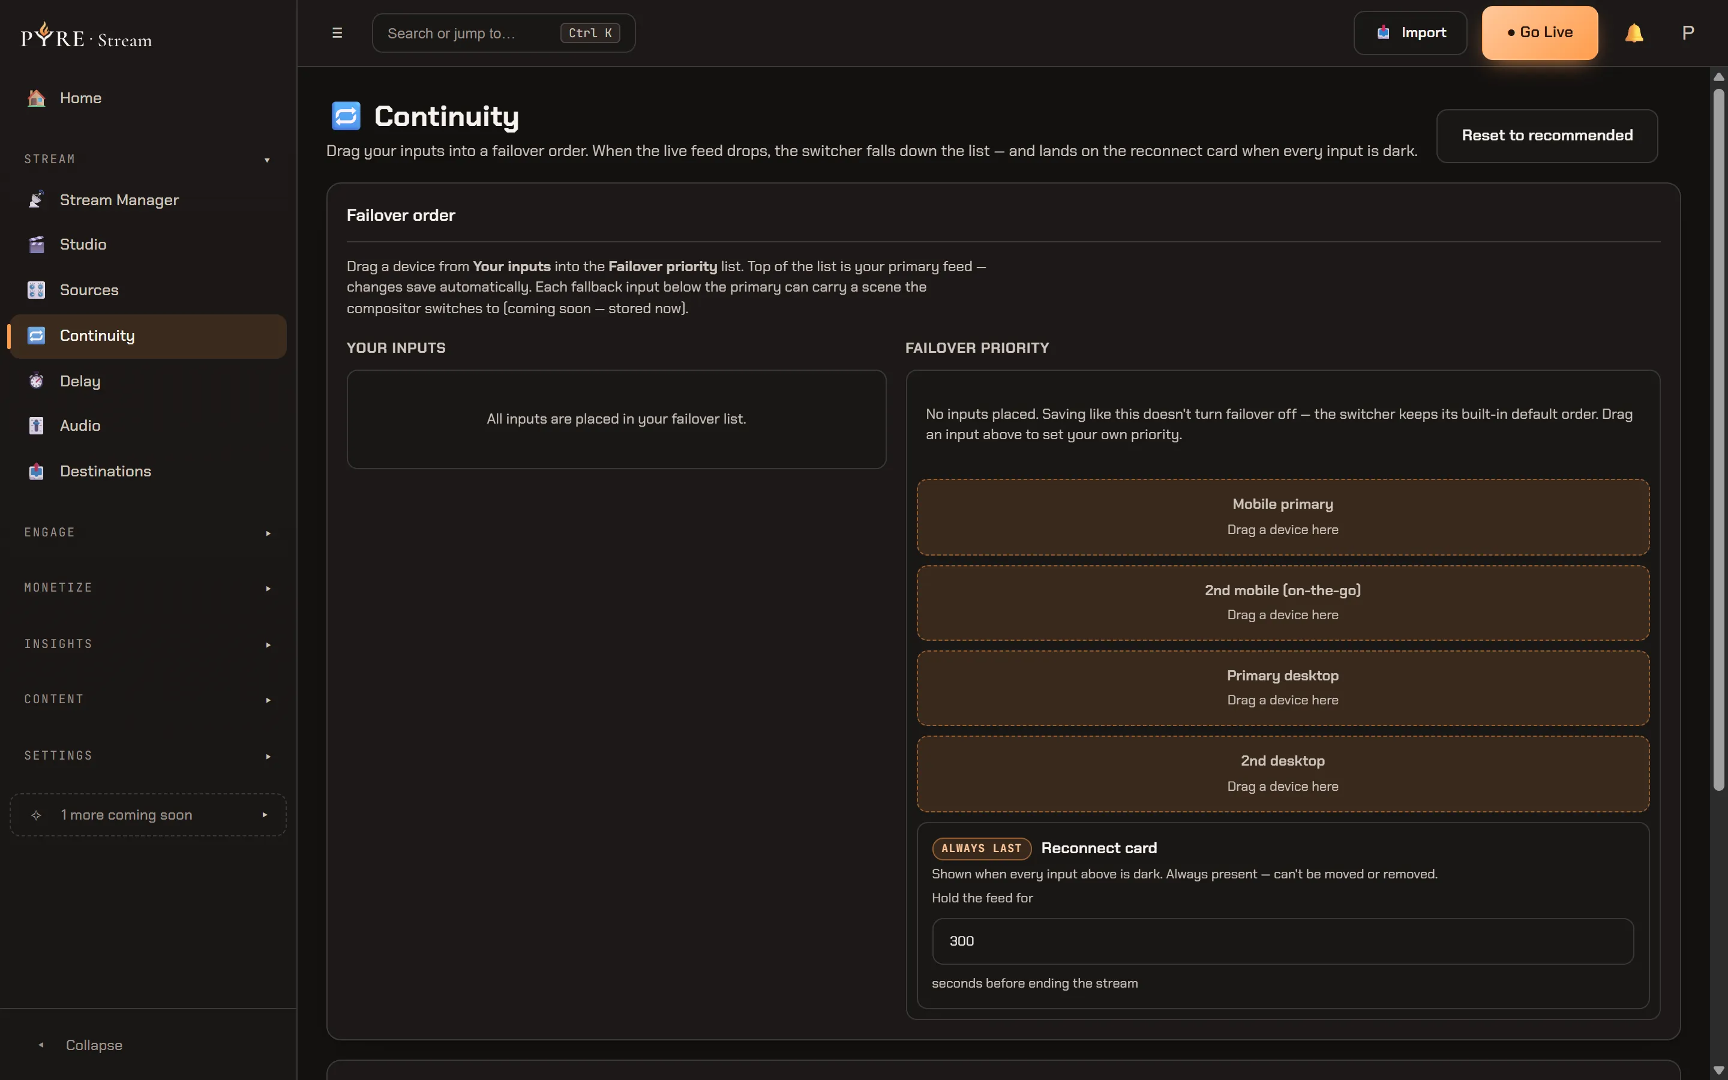Click the page scrollbar up arrow
The image size is (1728, 1080).
click(x=1719, y=77)
